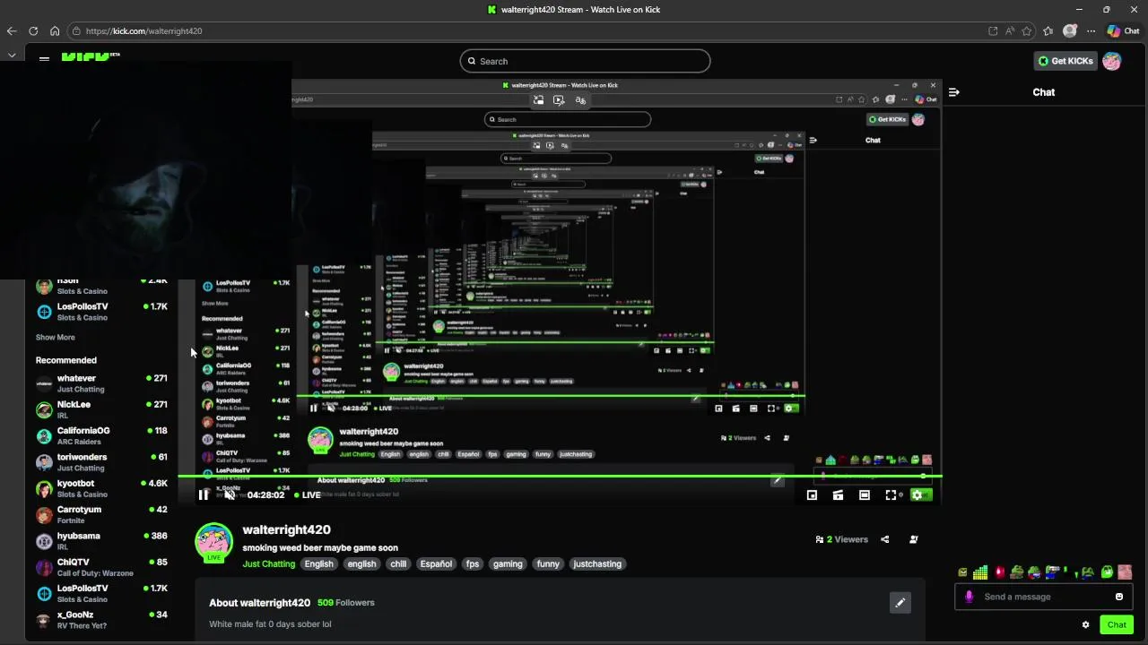Image resolution: width=1148 pixels, height=645 pixels.
Task: Open hyubsama channel in sidebar
Action: click(101, 541)
